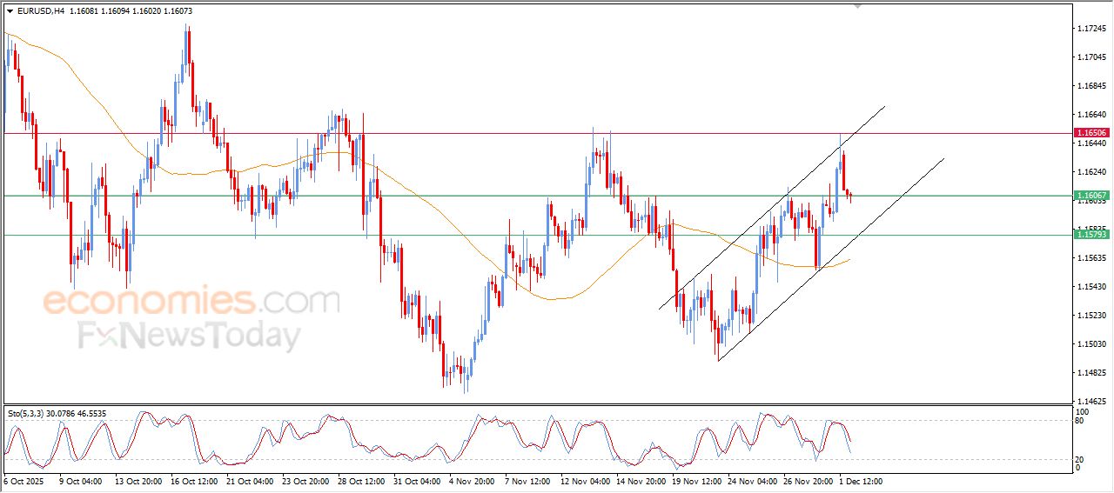This screenshot has height=493, width=1114.
Task: Click the 28 Oct 12:00 time label
Action: 361,481
